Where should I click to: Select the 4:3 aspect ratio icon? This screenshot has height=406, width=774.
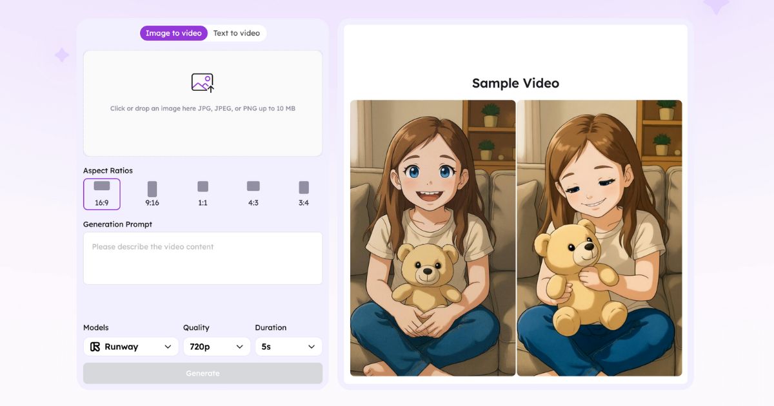click(253, 186)
